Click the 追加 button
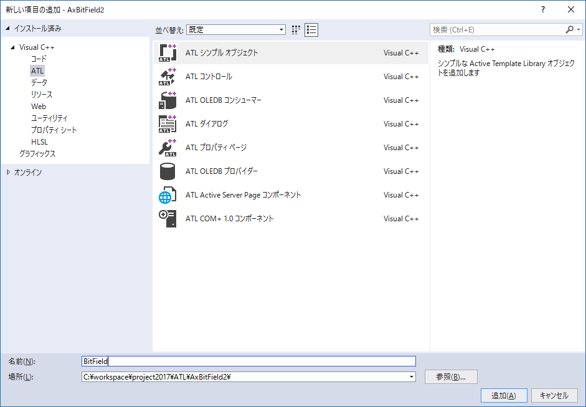This screenshot has height=407, width=586. (503, 395)
